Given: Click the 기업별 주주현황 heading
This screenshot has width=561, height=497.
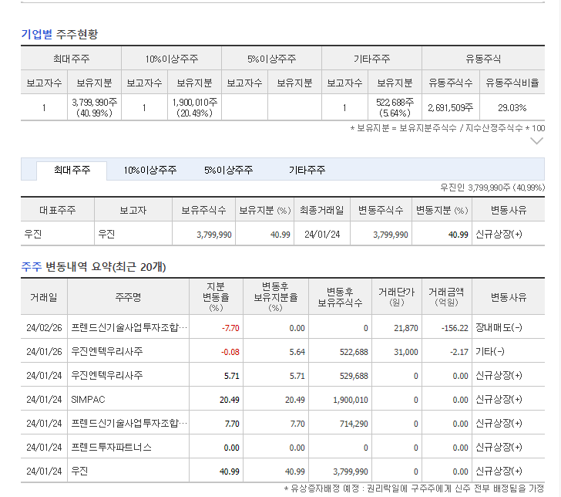Looking at the screenshot, I should [59, 35].
